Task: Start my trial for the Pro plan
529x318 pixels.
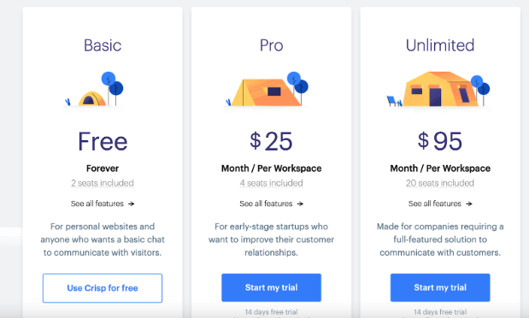Action: pos(271,287)
